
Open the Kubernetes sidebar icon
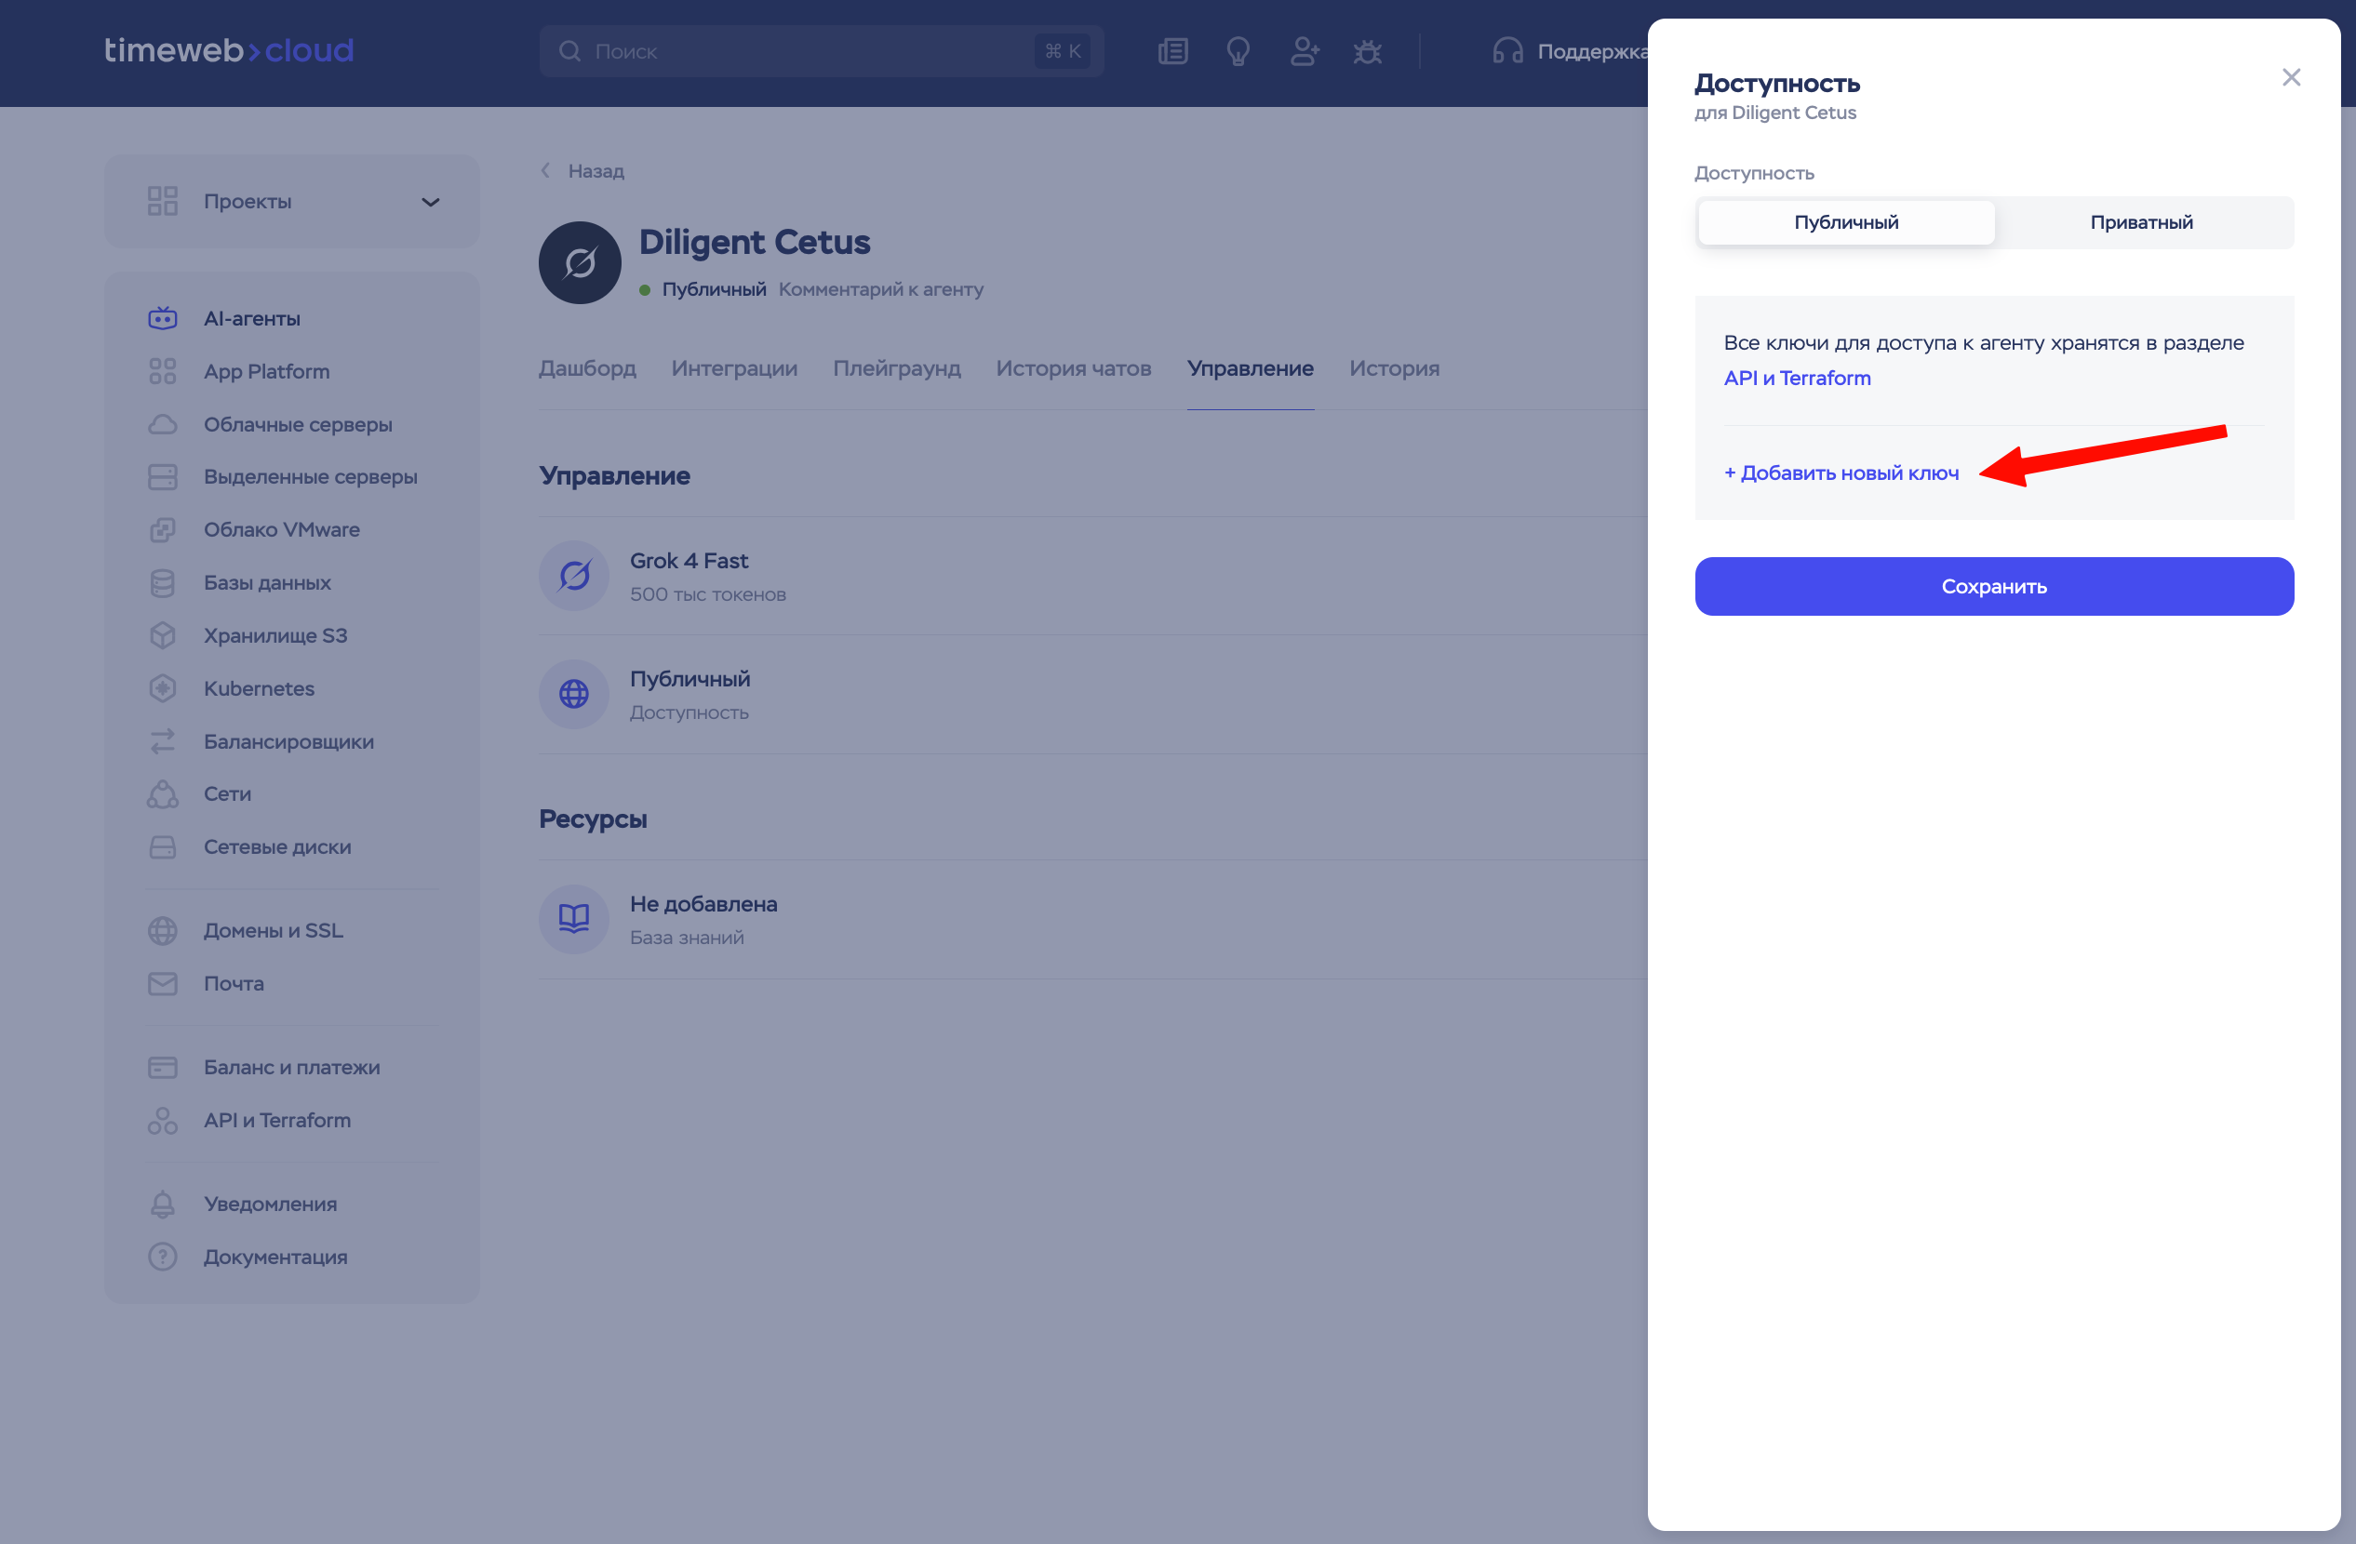162,689
